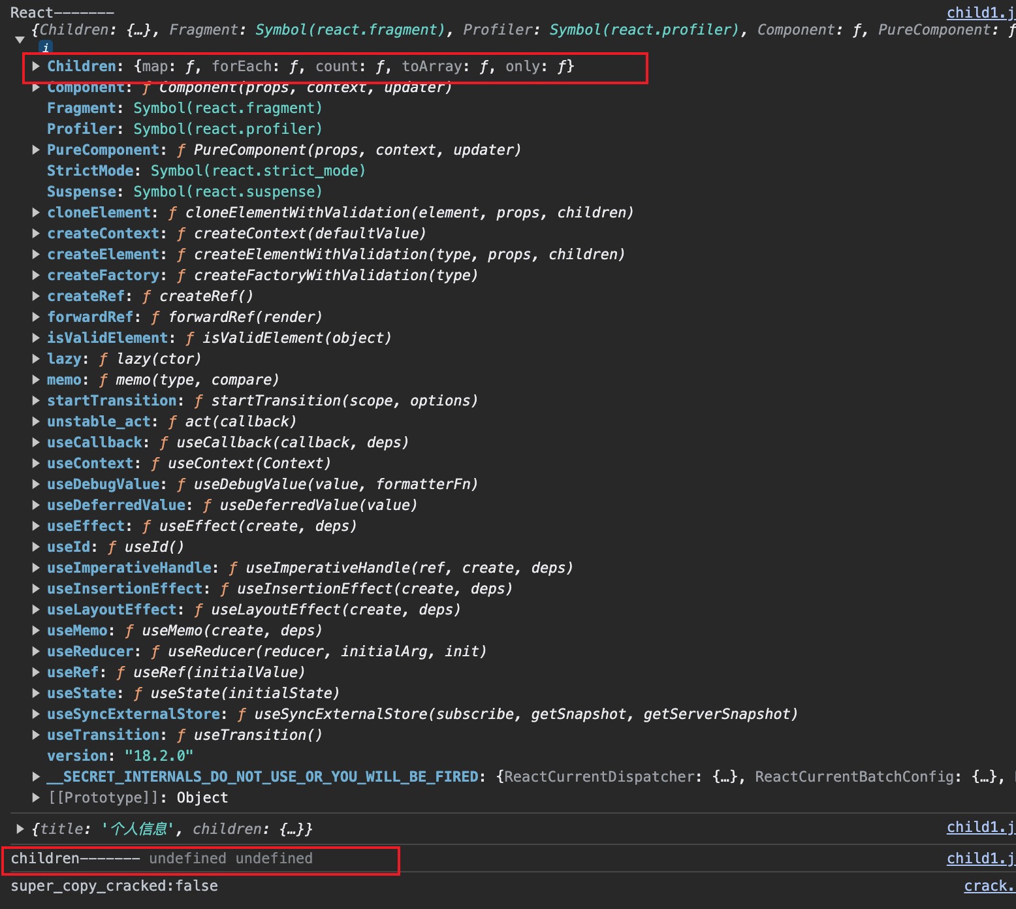Screen dimensions: 1016x909
Task: Expand the useId function entry
Action: pyautogui.click(x=37, y=547)
